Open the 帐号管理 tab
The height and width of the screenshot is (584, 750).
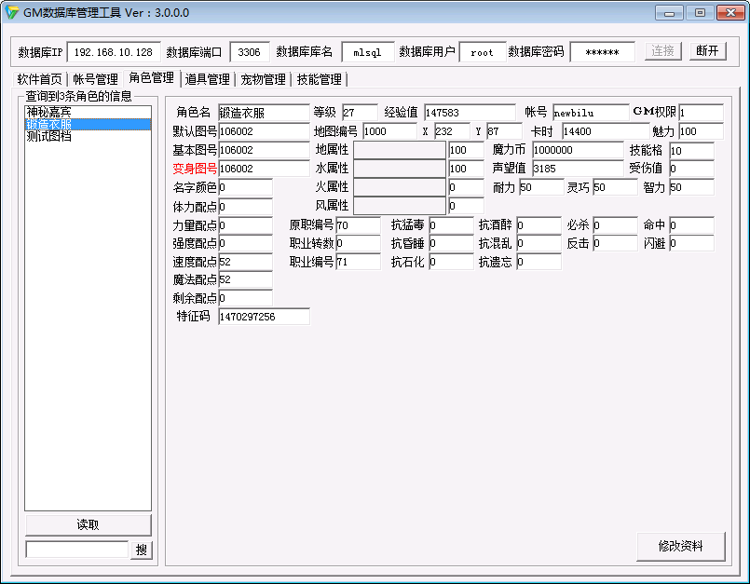click(95, 79)
